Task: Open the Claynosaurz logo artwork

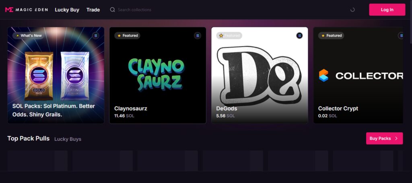Action: (157, 75)
